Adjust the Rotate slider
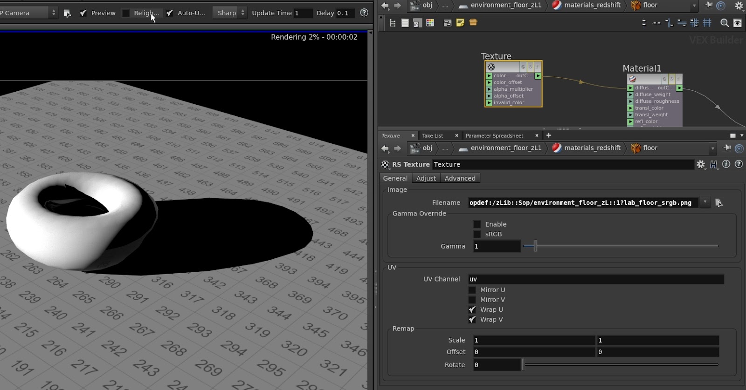Screen dimensions: 746x390 coord(621,365)
